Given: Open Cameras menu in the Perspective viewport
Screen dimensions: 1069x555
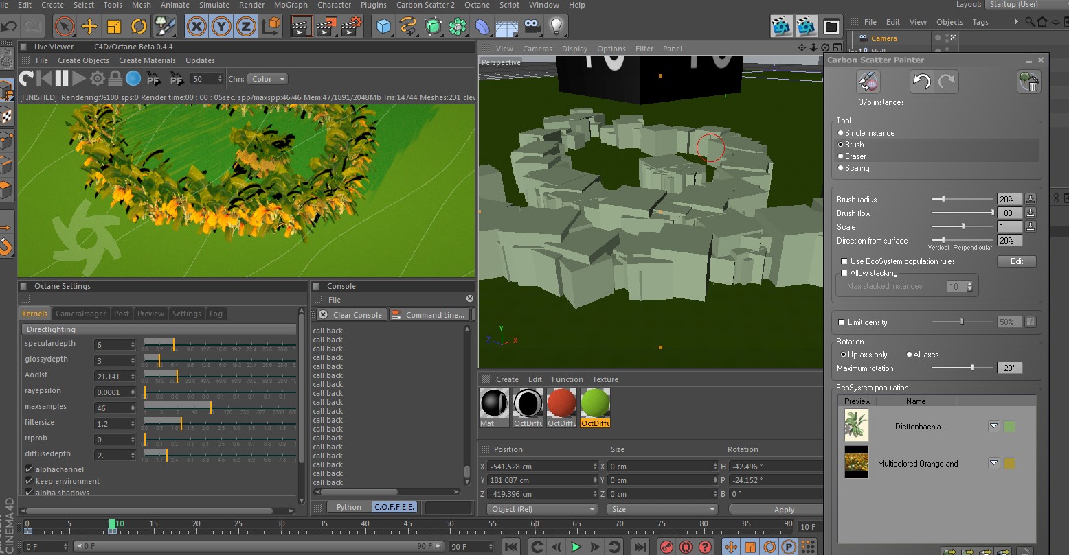Looking at the screenshot, I should 537,49.
